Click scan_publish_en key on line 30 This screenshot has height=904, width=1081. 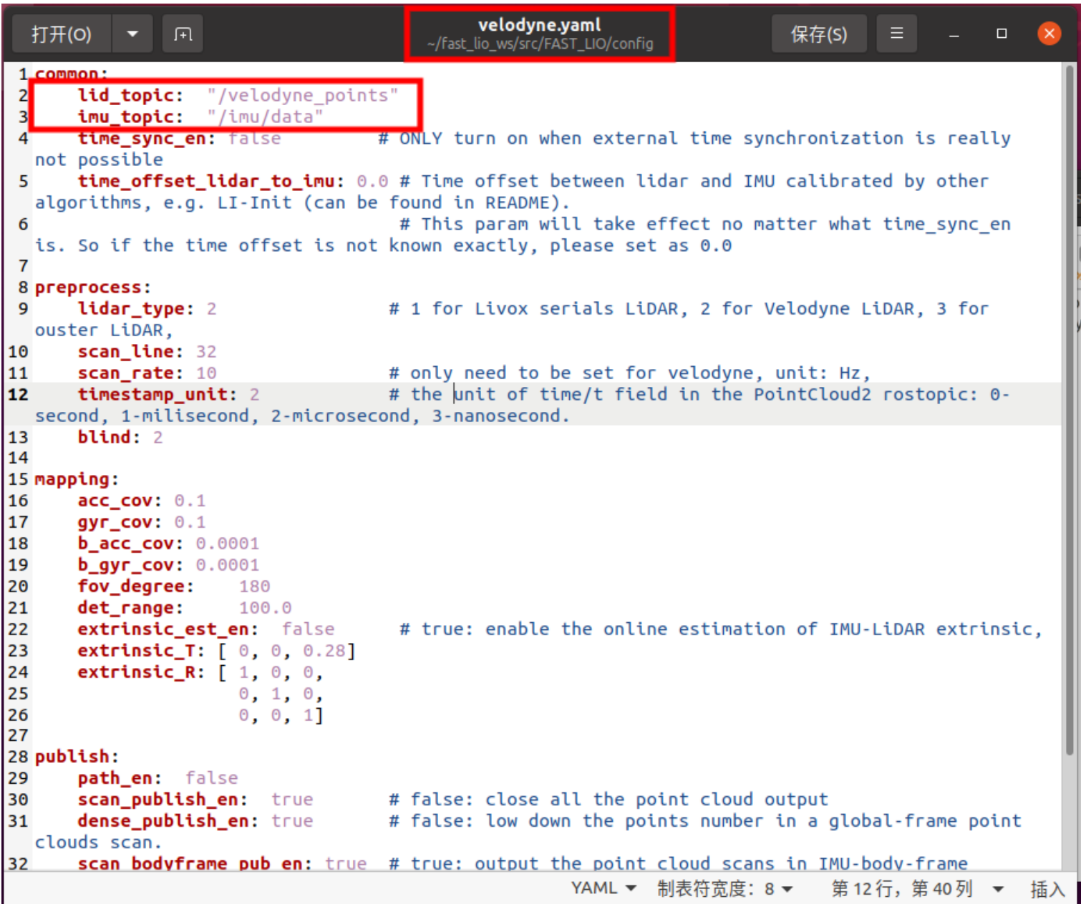(163, 800)
